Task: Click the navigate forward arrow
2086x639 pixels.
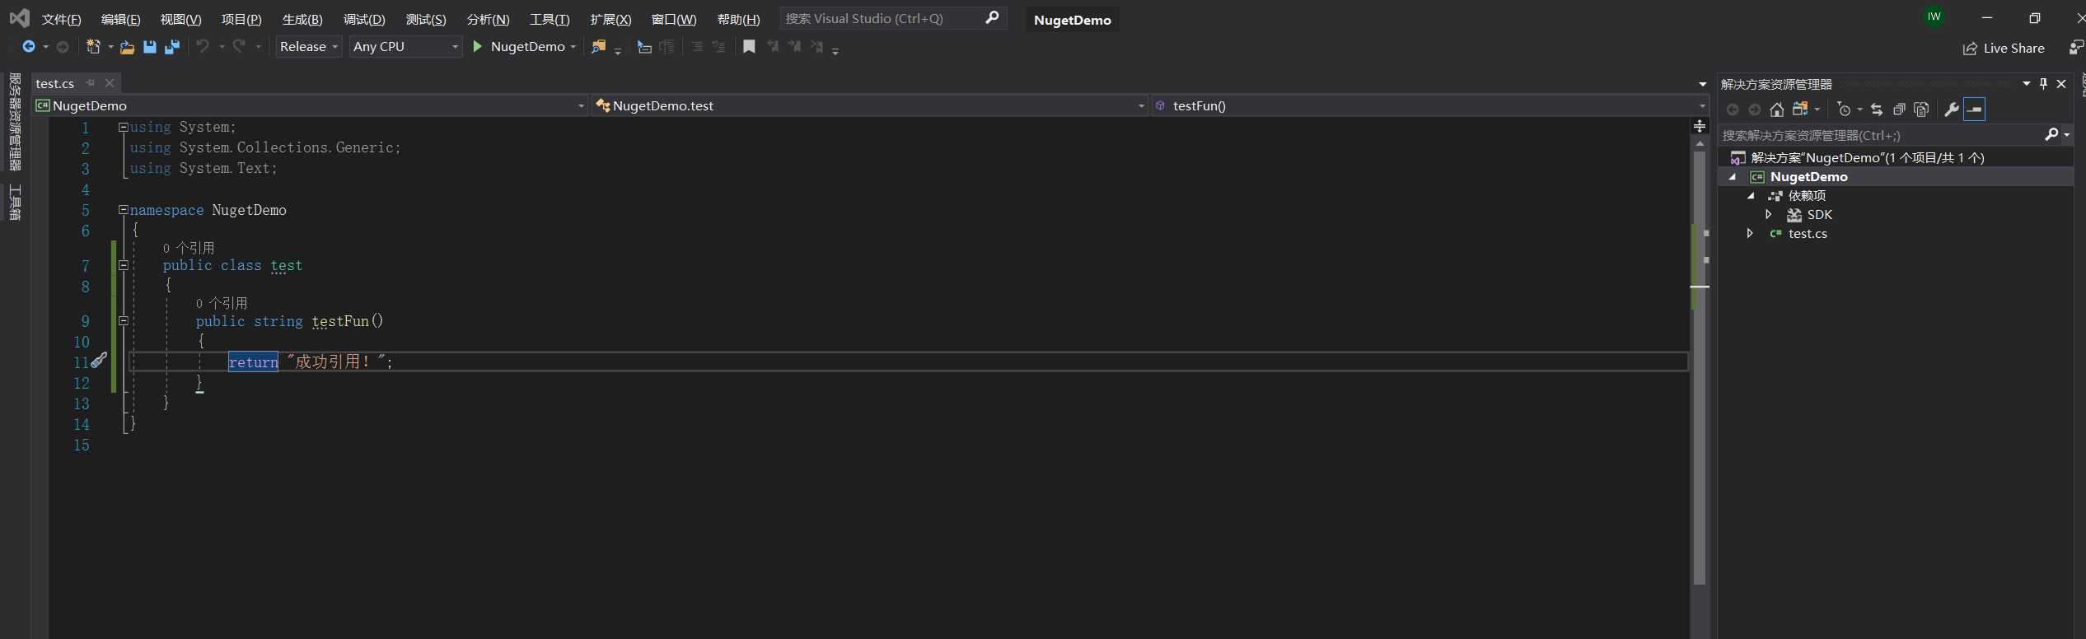Action: (63, 47)
